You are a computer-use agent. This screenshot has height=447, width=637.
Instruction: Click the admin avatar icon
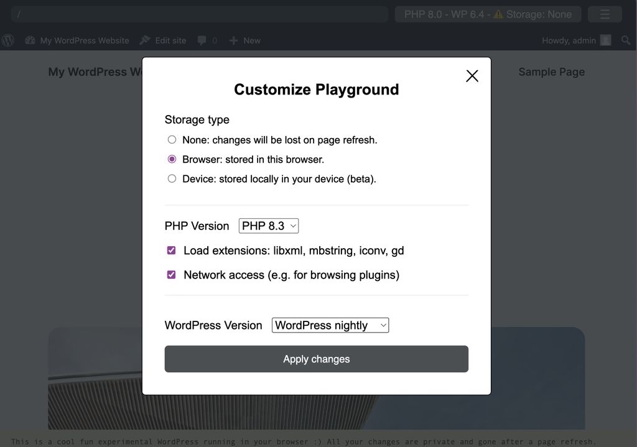[x=605, y=40]
